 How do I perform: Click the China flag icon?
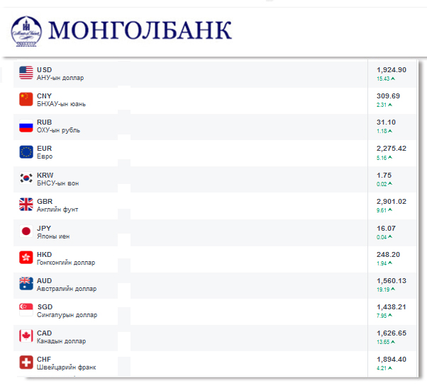[26, 99]
